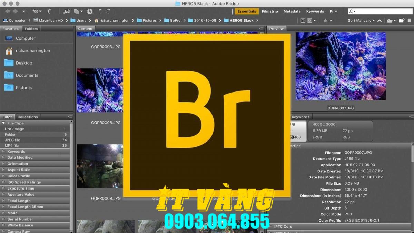Switch to the Collections tab
The height and width of the screenshot is (233, 414).
pos(28,117)
